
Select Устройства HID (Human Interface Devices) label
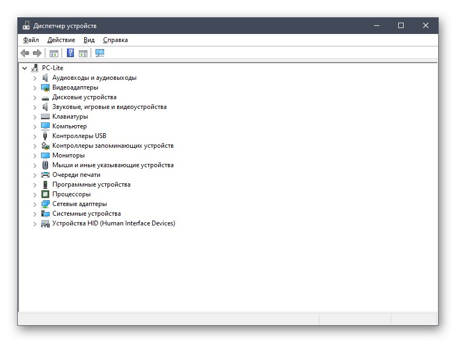[114, 223]
